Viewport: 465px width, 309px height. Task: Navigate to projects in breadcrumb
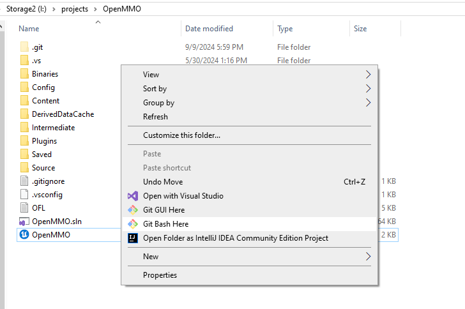click(x=75, y=9)
